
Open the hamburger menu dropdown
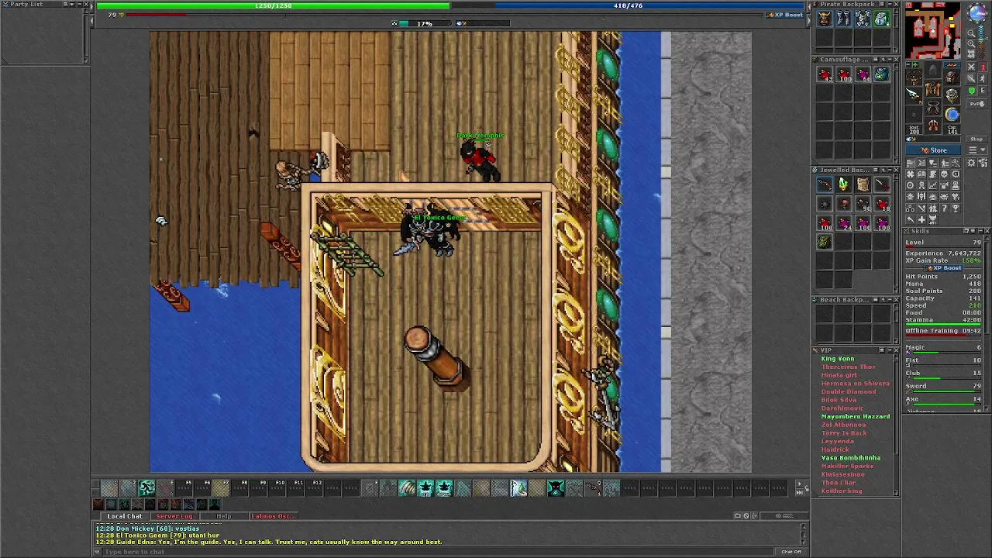(977, 150)
